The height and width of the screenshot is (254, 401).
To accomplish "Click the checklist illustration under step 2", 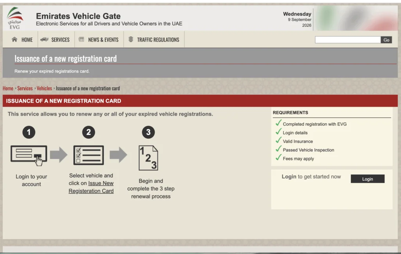I will tap(89, 155).
